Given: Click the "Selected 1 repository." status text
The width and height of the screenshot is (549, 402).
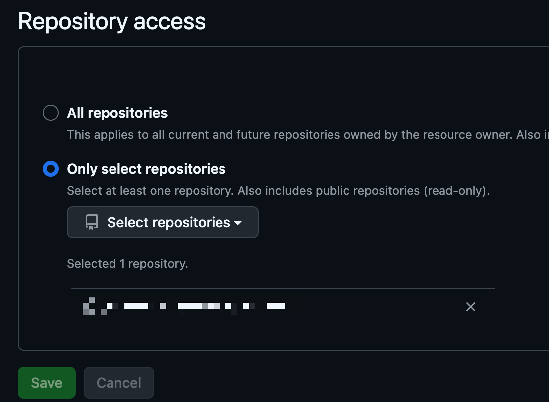Looking at the screenshot, I should click(127, 264).
